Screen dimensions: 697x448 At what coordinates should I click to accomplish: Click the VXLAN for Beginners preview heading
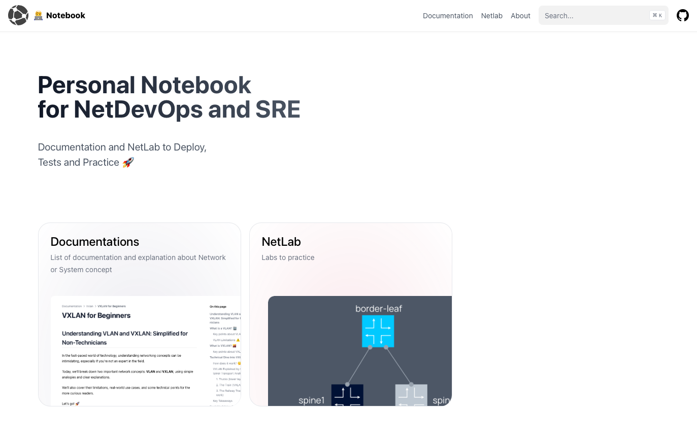pos(96,315)
